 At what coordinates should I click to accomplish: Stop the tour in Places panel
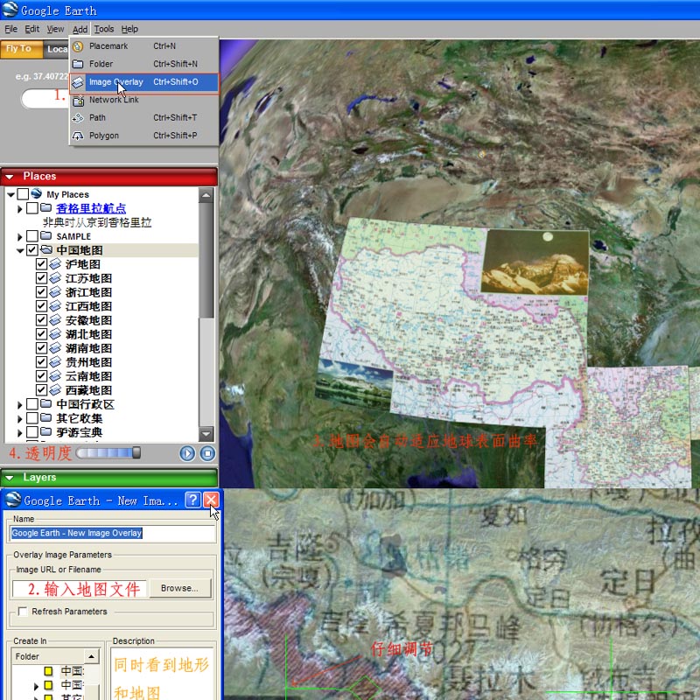(x=207, y=453)
